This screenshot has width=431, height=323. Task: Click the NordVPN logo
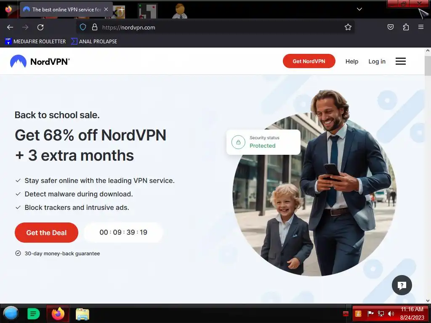[x=40, y=61]
